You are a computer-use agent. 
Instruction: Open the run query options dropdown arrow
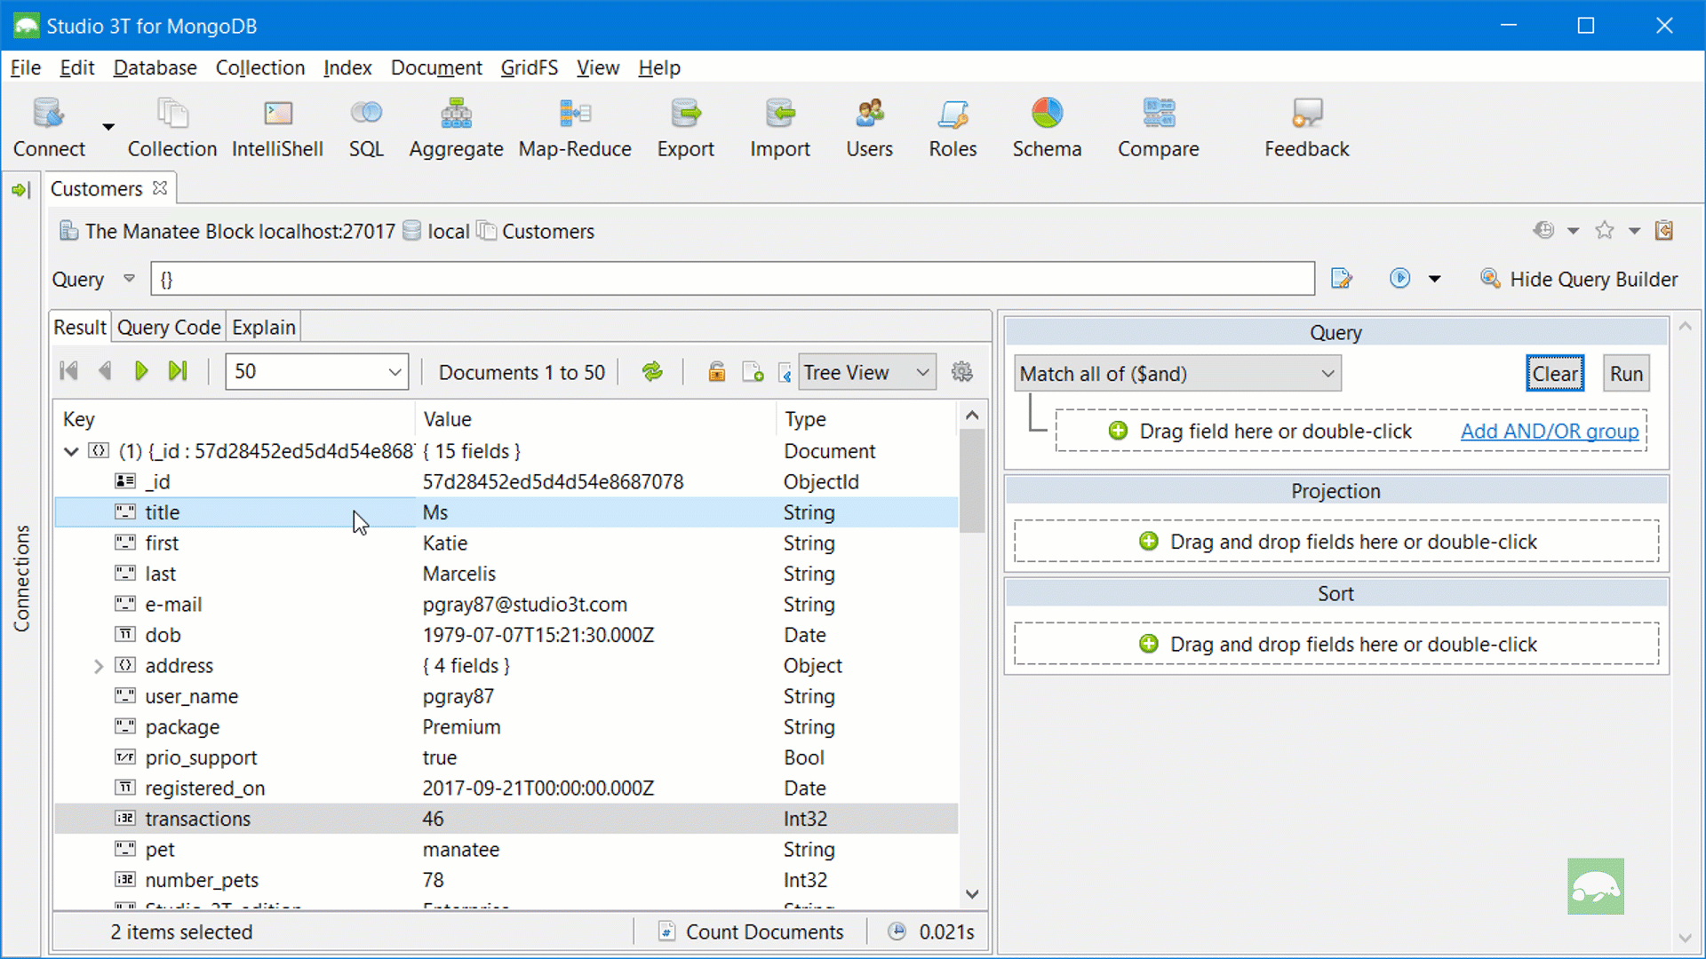click(1434, 279)
